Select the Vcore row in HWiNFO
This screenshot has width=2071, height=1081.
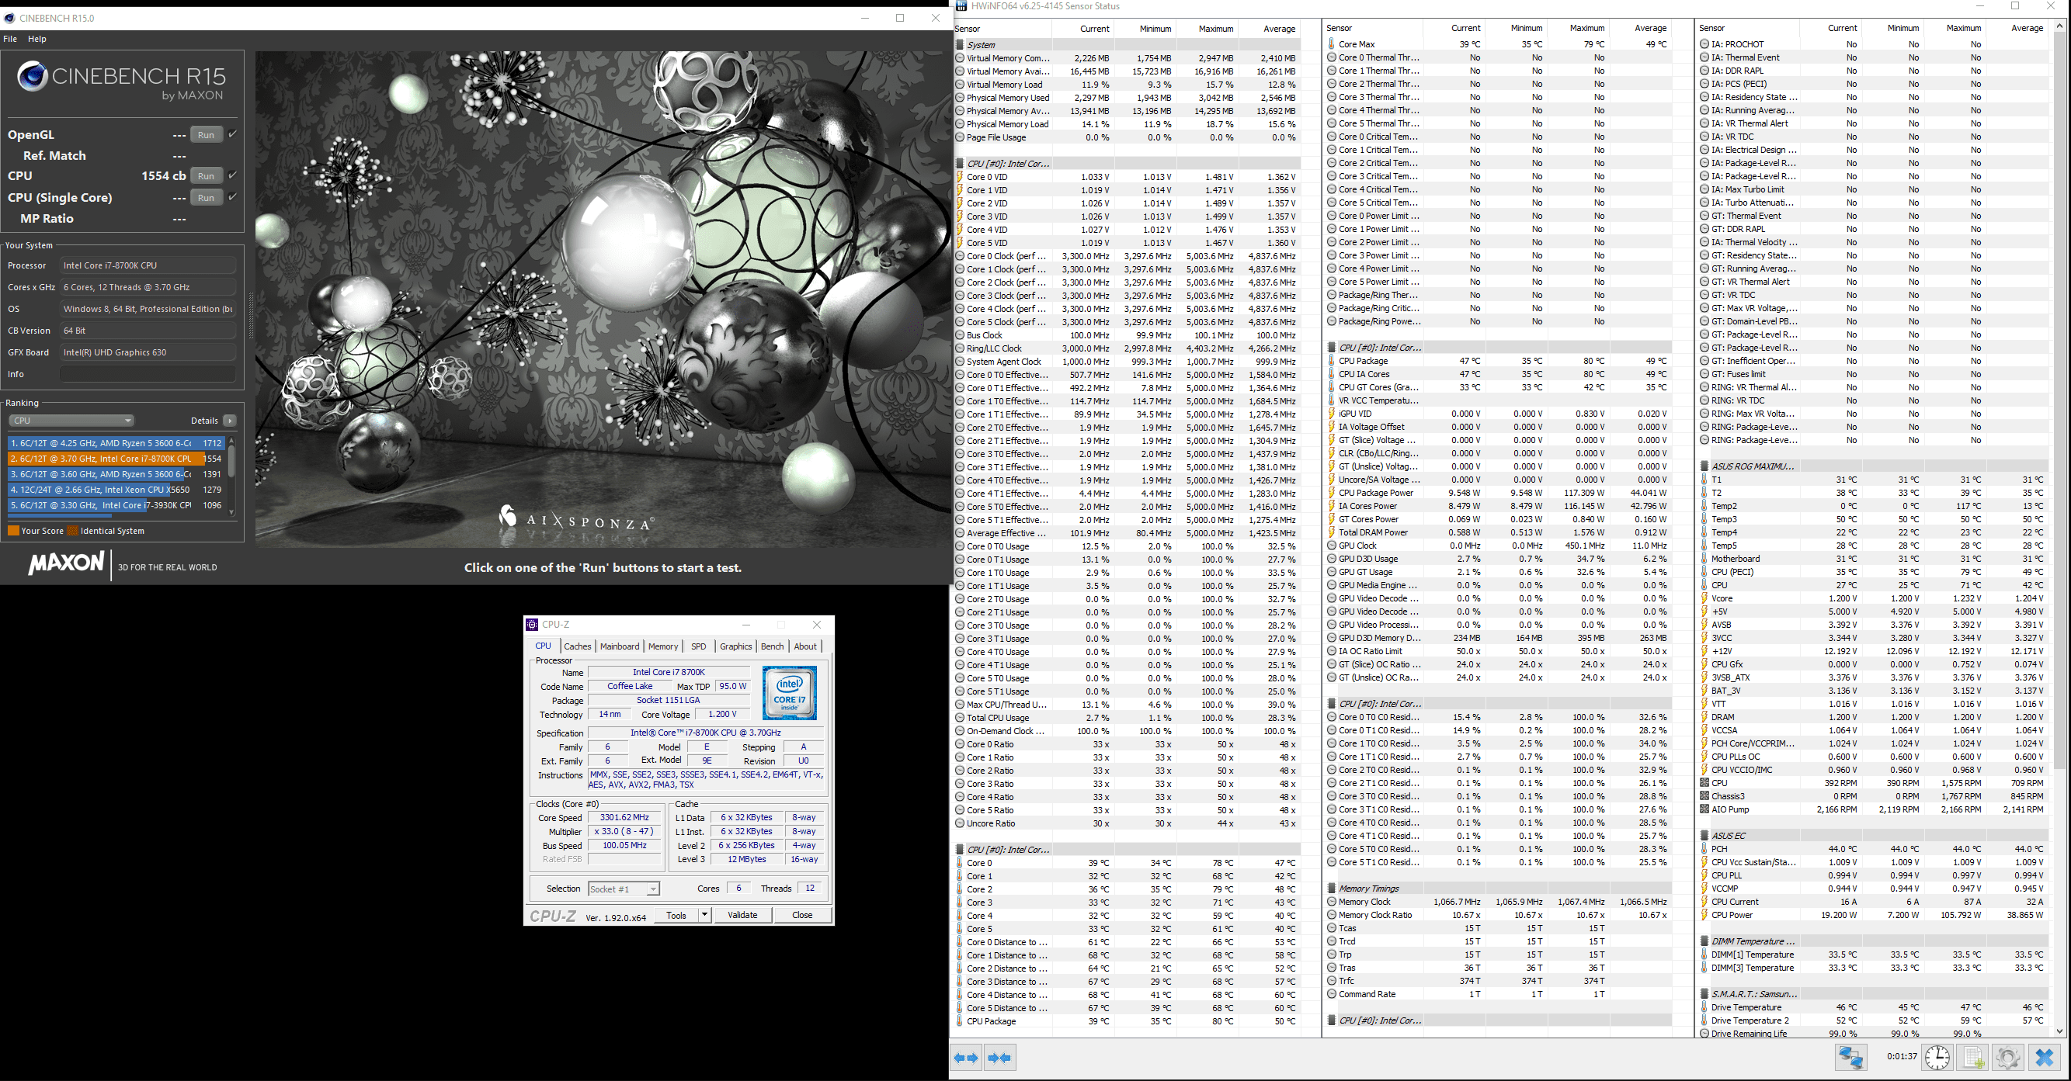[1873, 598]
